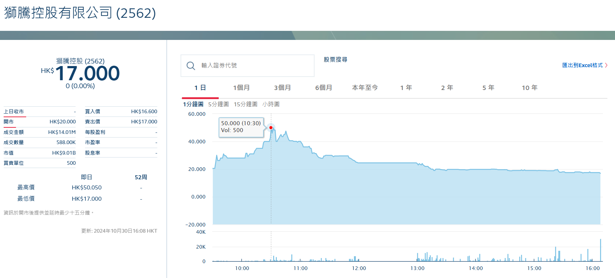Select the 10 年 period tab
The image size is (615, 278).
point(530,88)
